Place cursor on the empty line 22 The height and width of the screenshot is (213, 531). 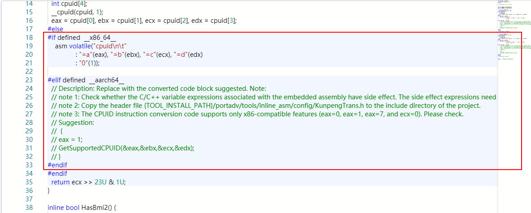(x=135, y=72)
